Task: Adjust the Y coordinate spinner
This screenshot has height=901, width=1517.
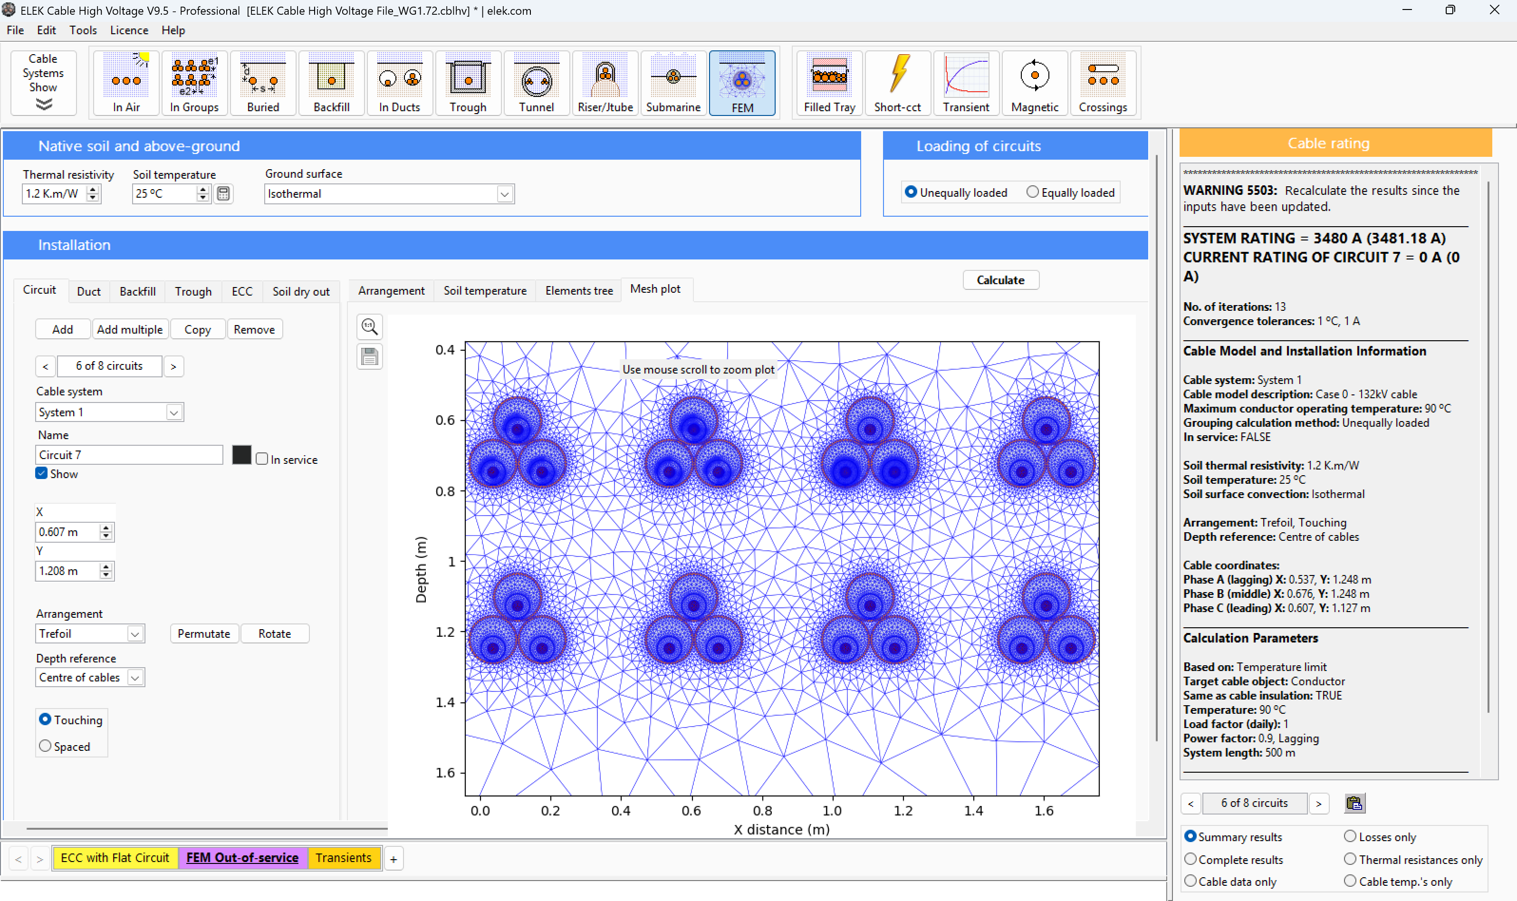Action: (106, 571)
